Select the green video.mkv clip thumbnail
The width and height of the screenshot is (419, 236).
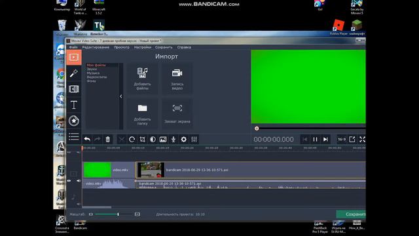point(98,170)
